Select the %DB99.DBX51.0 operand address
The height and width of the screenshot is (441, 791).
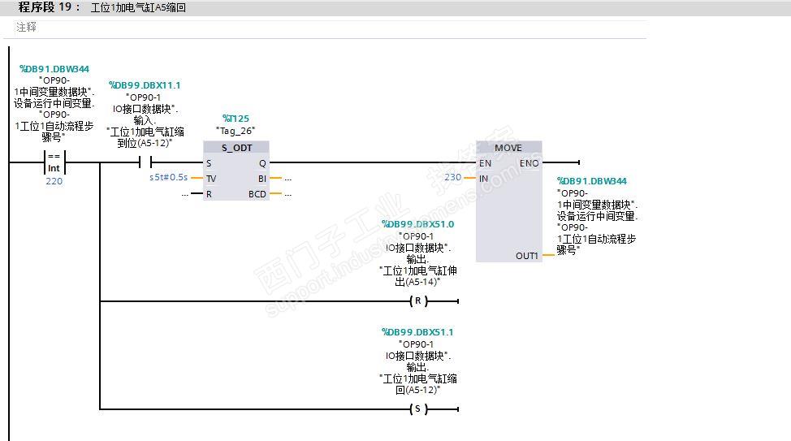click(x=417, y=224)
